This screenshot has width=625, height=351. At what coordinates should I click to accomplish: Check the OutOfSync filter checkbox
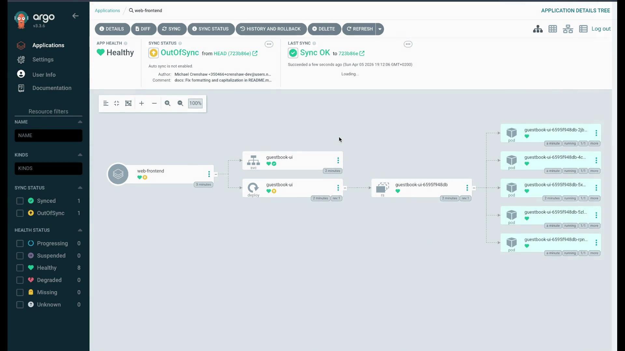click(x=20, y=213)
